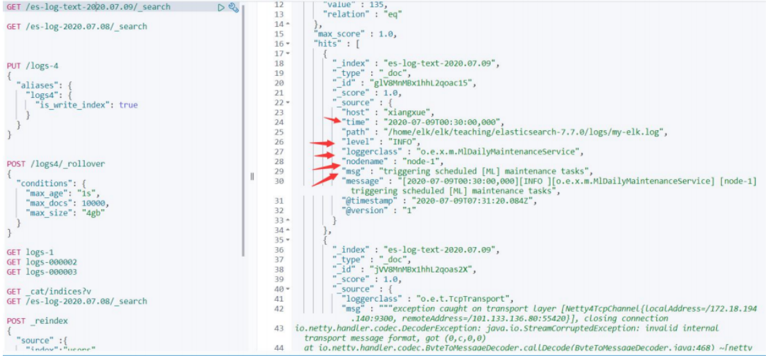Click the green send request play icon
This screenshot has width=768, height=356.
pos(221,7)
